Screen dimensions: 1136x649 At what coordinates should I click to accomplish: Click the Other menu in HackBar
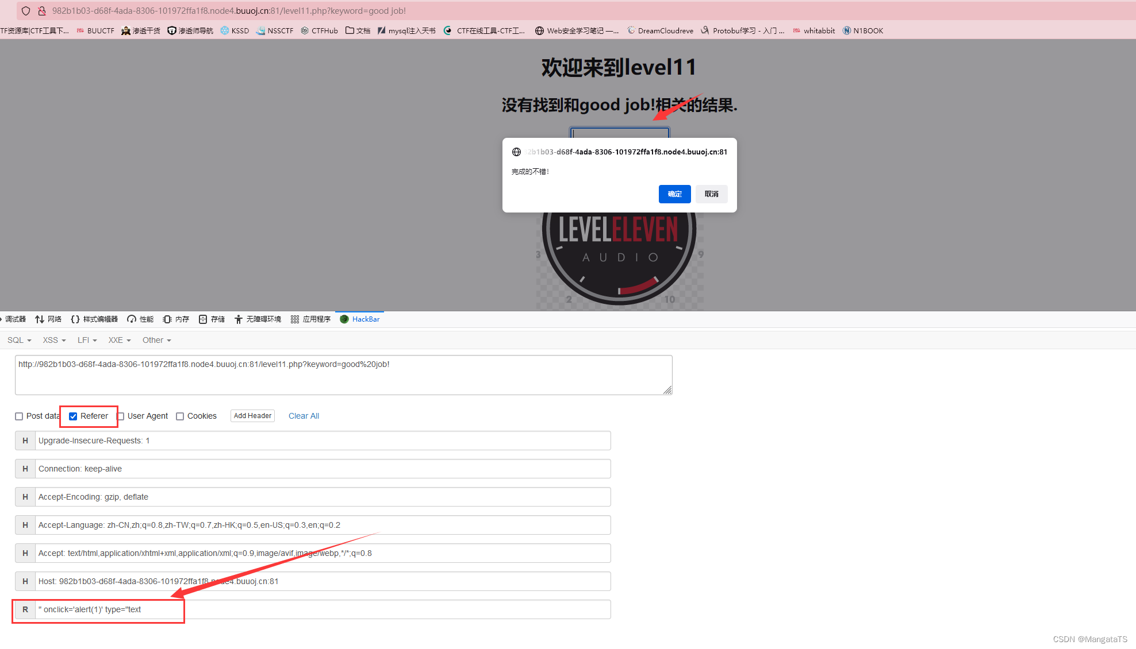[155, 339]
